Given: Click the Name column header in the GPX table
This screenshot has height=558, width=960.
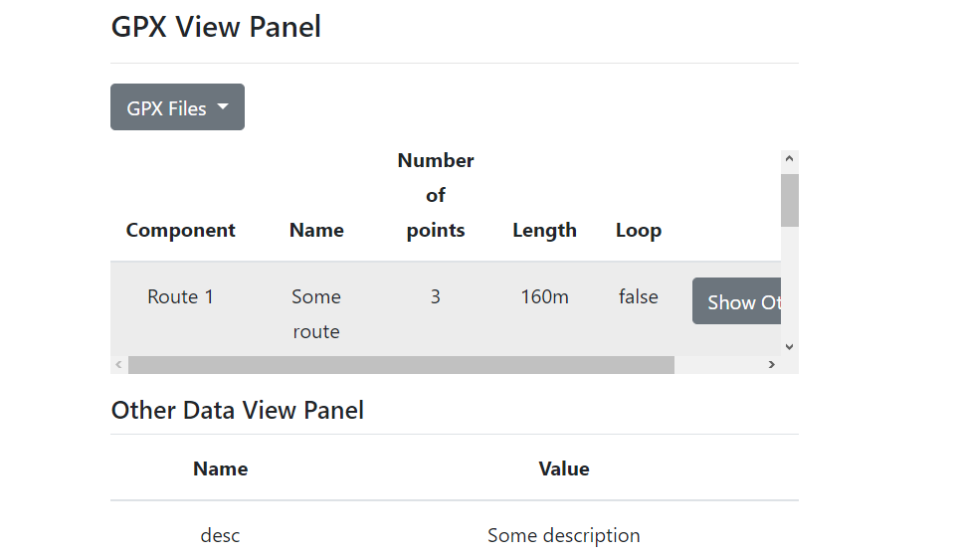Looking at the screenshot, I should click(316, 230).
